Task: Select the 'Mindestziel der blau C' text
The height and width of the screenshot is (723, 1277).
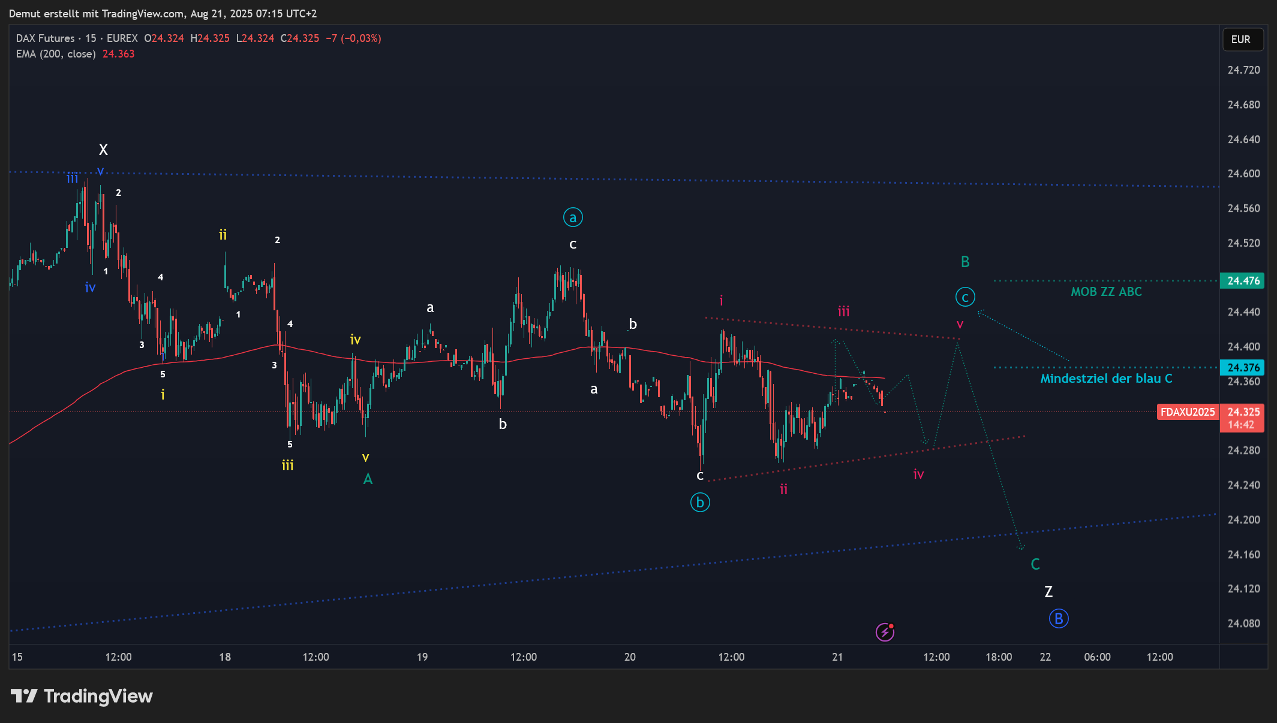Action: 1106,379
